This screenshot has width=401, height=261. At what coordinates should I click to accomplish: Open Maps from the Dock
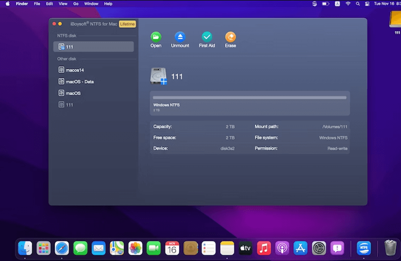tap(117, 248)
